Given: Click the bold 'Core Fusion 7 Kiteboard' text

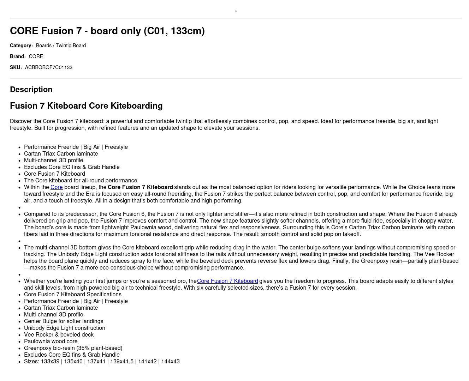Looking at the screenshot, I should (x=140, y=187).
